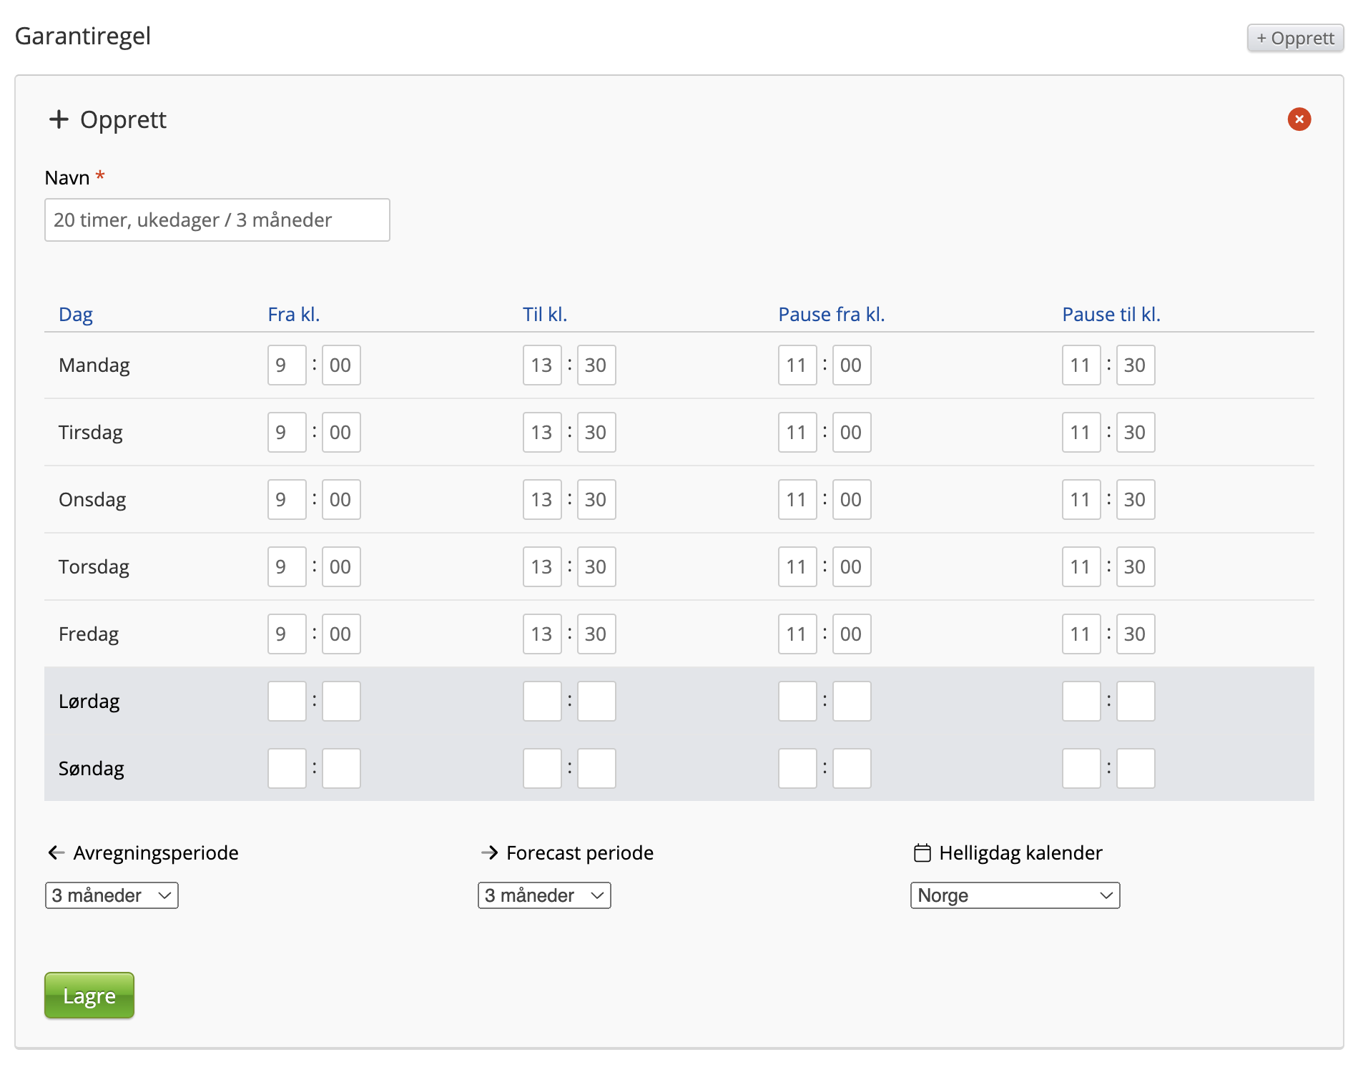Click the Navn text input field
Screen dimensions: 1363x1067
(x=217, y=220)
